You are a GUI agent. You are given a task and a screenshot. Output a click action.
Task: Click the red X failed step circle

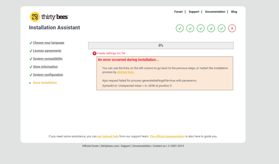click(x=232, y=28)
